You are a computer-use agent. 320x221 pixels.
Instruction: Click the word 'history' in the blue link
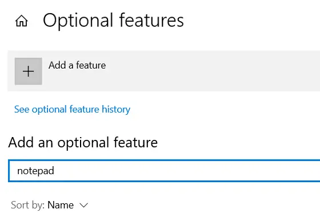(x=116, y=110)
